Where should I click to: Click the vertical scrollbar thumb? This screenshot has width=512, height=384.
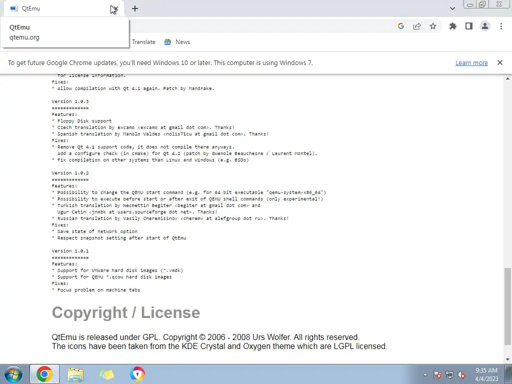508,306
